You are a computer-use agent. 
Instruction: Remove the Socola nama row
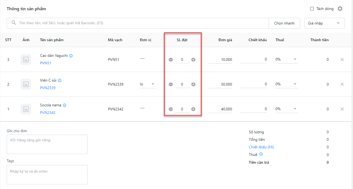342,109
